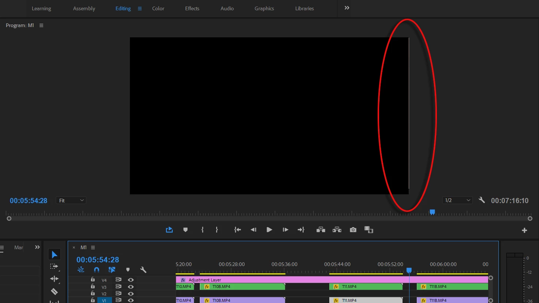This screenshot has height=303, width=539.
Task: Play the sequence in Program monitor
Action: point(269,230)
